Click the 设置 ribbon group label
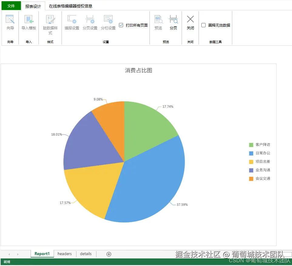 click(106, 42)
